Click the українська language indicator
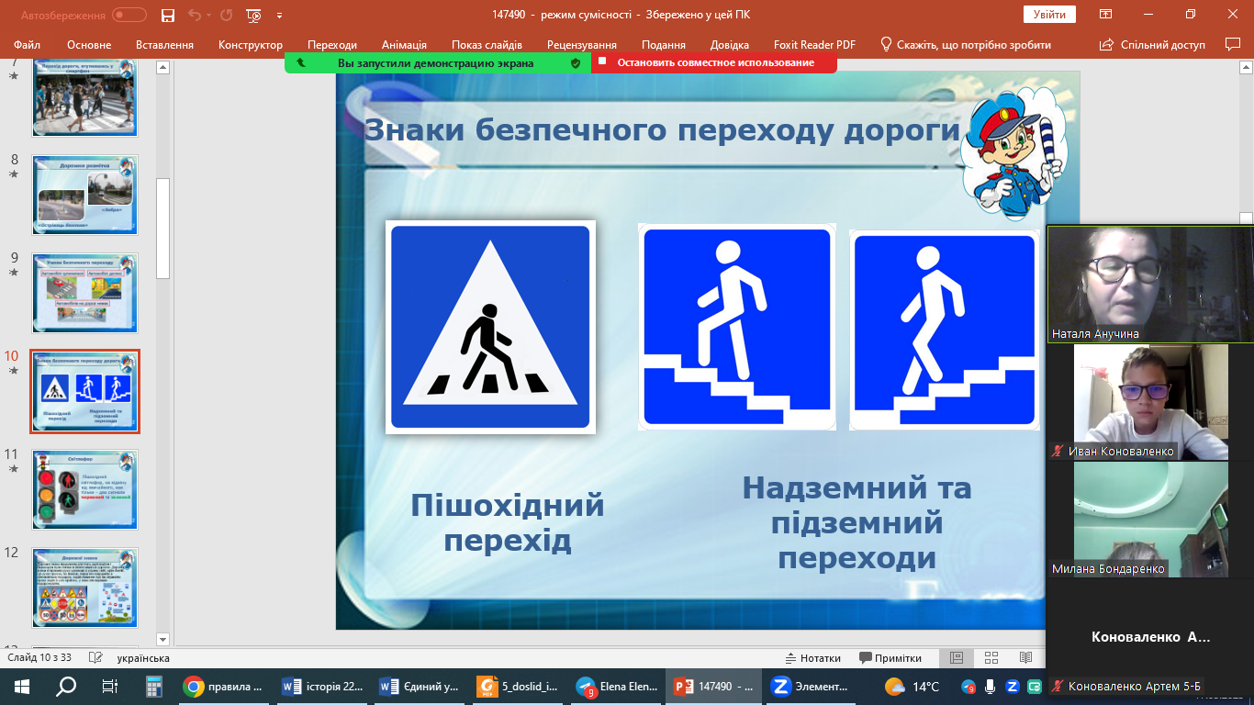 click(x=143, y=658)
